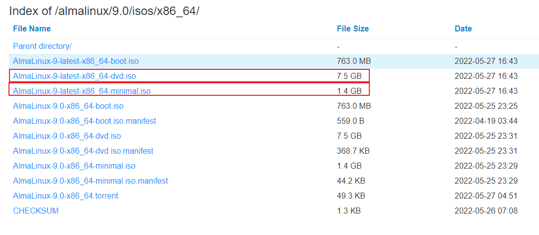Open AlmaLinux-9.0-x86_64-minimal.iso.manifest file
Image resolution: width=539 pixels, height=235 pixels.
click(90, 181)
